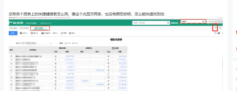This screenshot has height=91, width=237.
Task: Click the question text about 快捷键搜索 above the image
Action: coord(86,14)
